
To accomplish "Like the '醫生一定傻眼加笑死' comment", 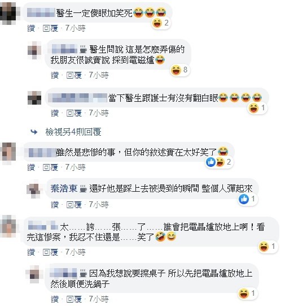I will point(31,28).
